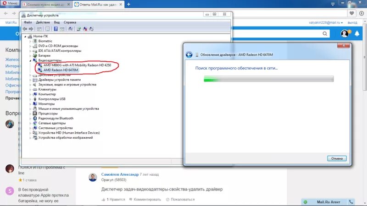The height and width of the screenshot is (206, 367).
Task: Select Мыши и иные указывающие устройства row
Action: pos(68,108)
